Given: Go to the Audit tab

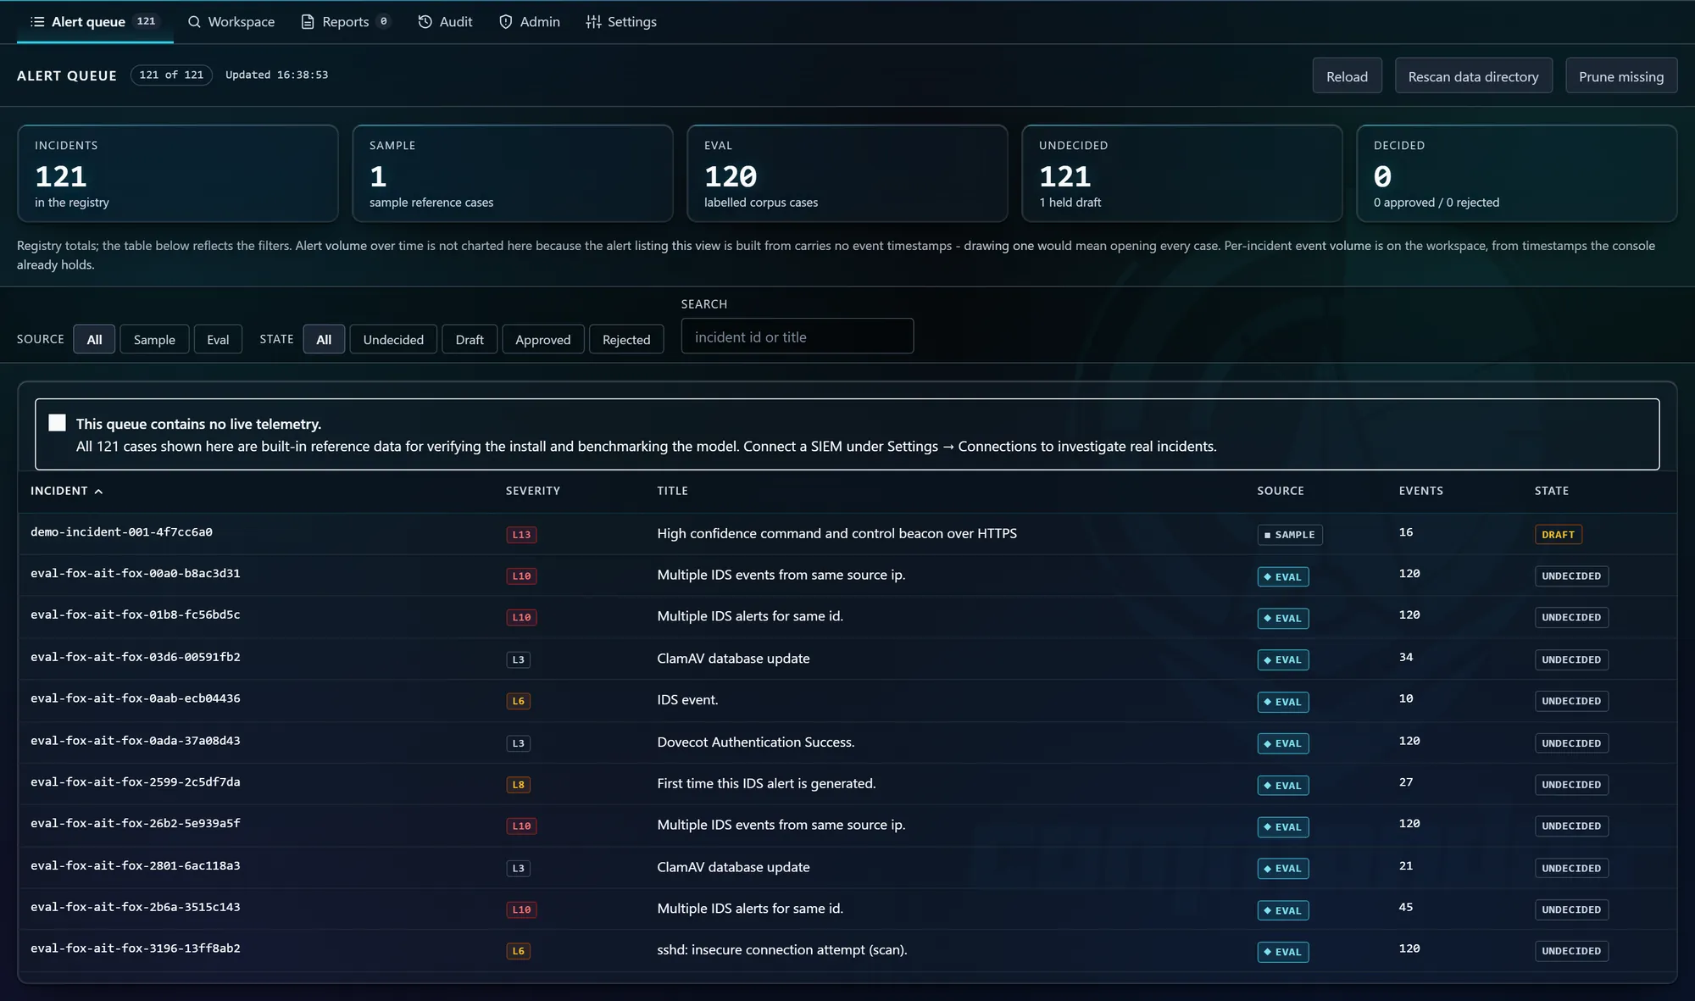Looking at the screenshot, I should [x=445, y=22].
